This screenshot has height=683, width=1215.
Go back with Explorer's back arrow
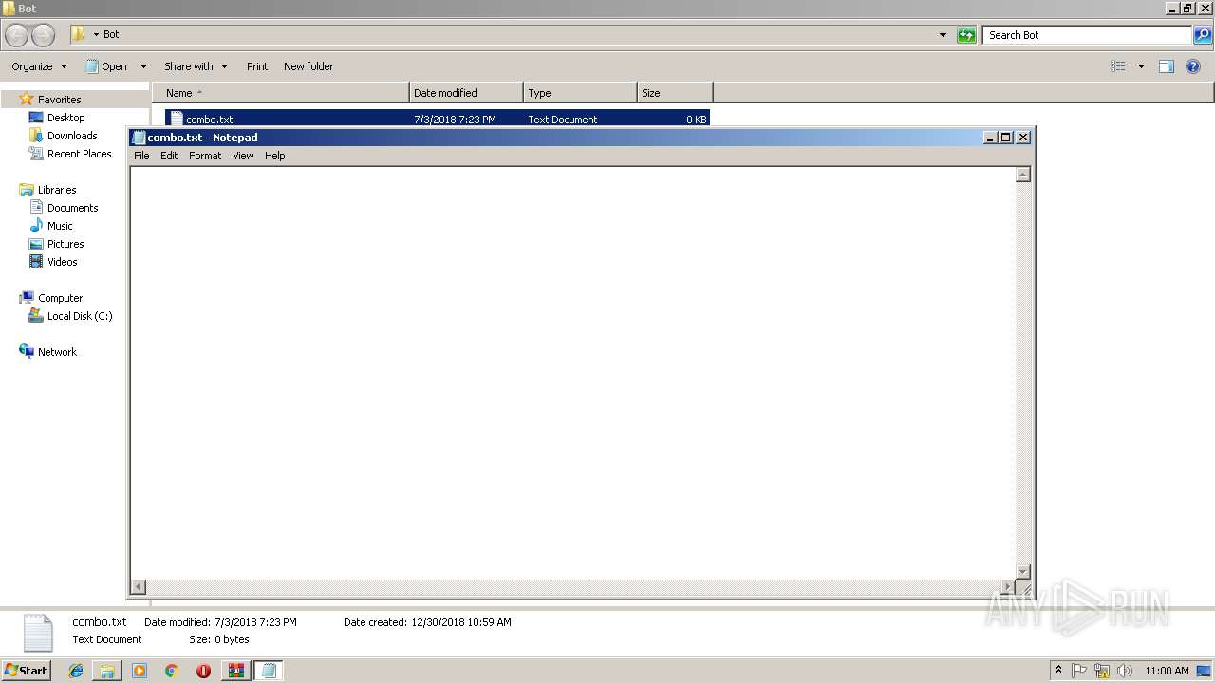click(16, 35)
